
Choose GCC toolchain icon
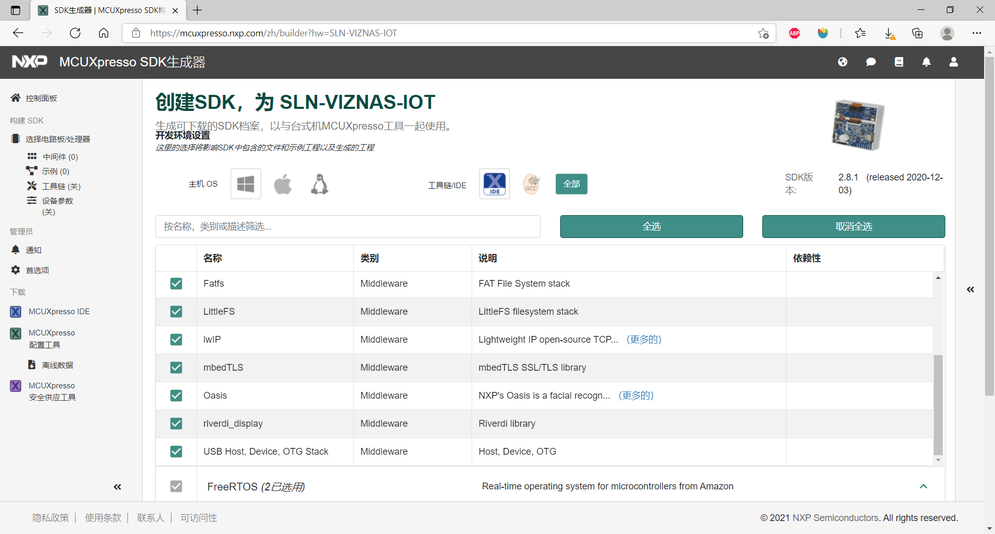pos(531,184)
